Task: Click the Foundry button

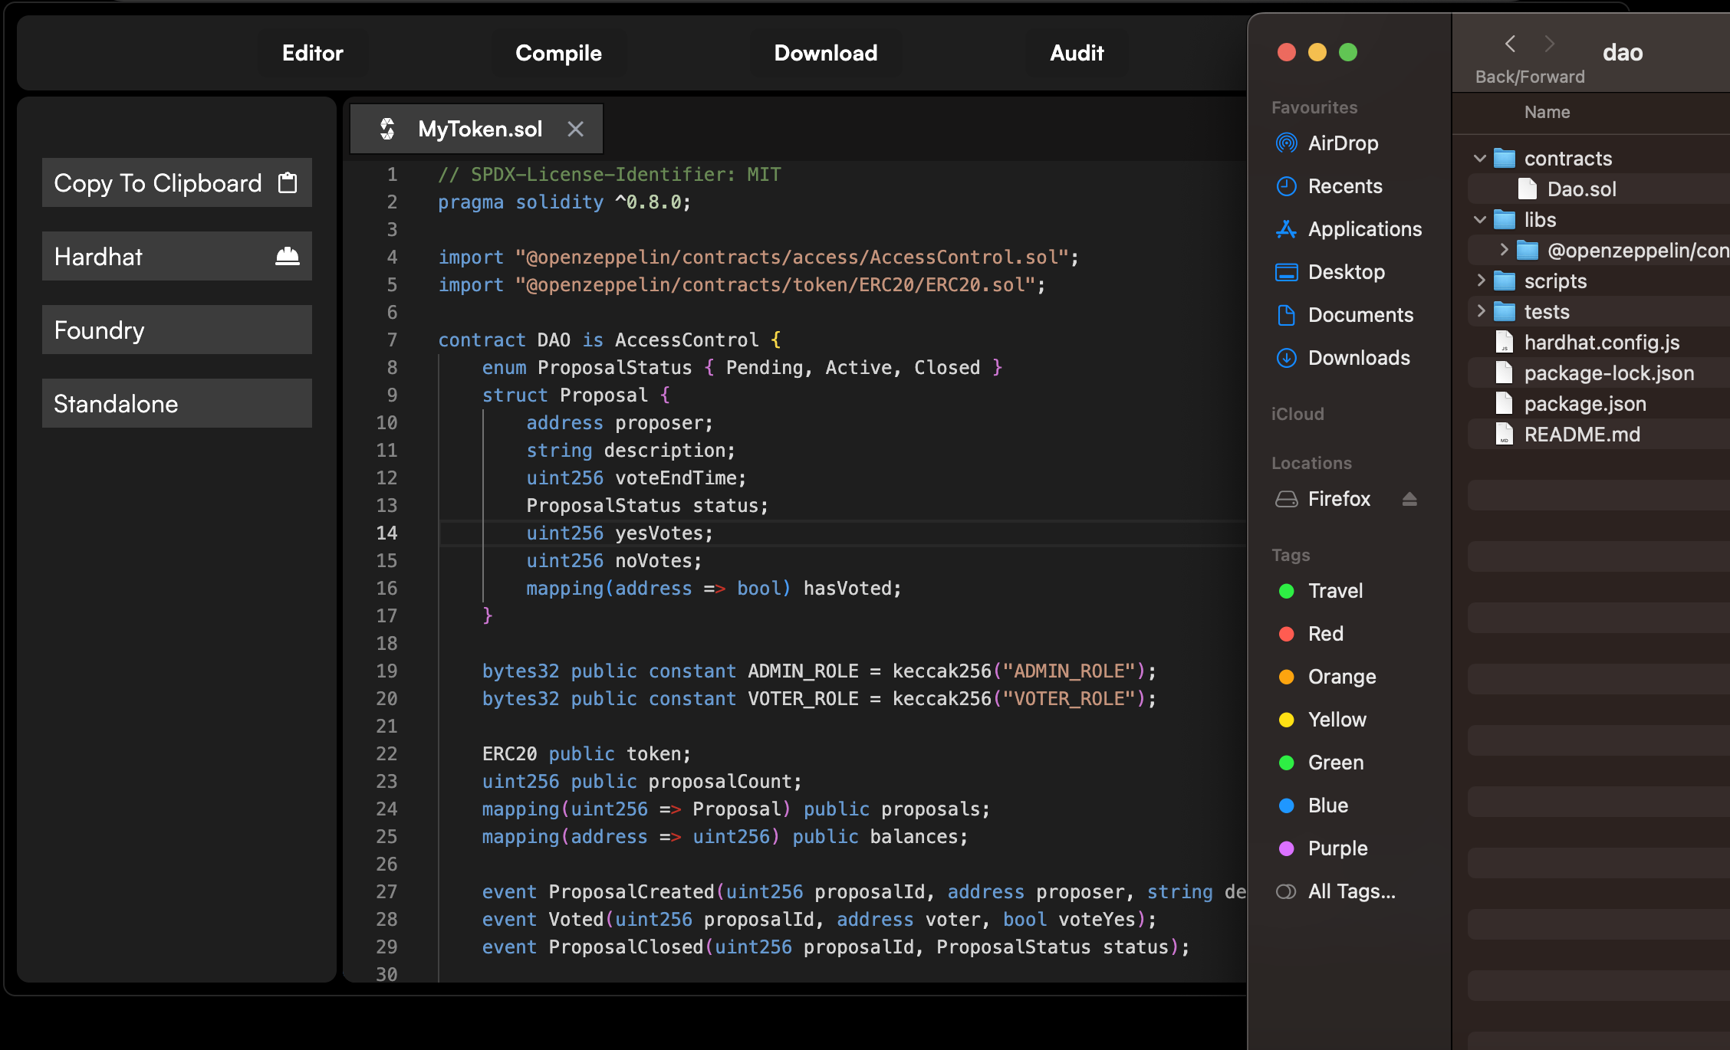Action: (x=176, y=330)
